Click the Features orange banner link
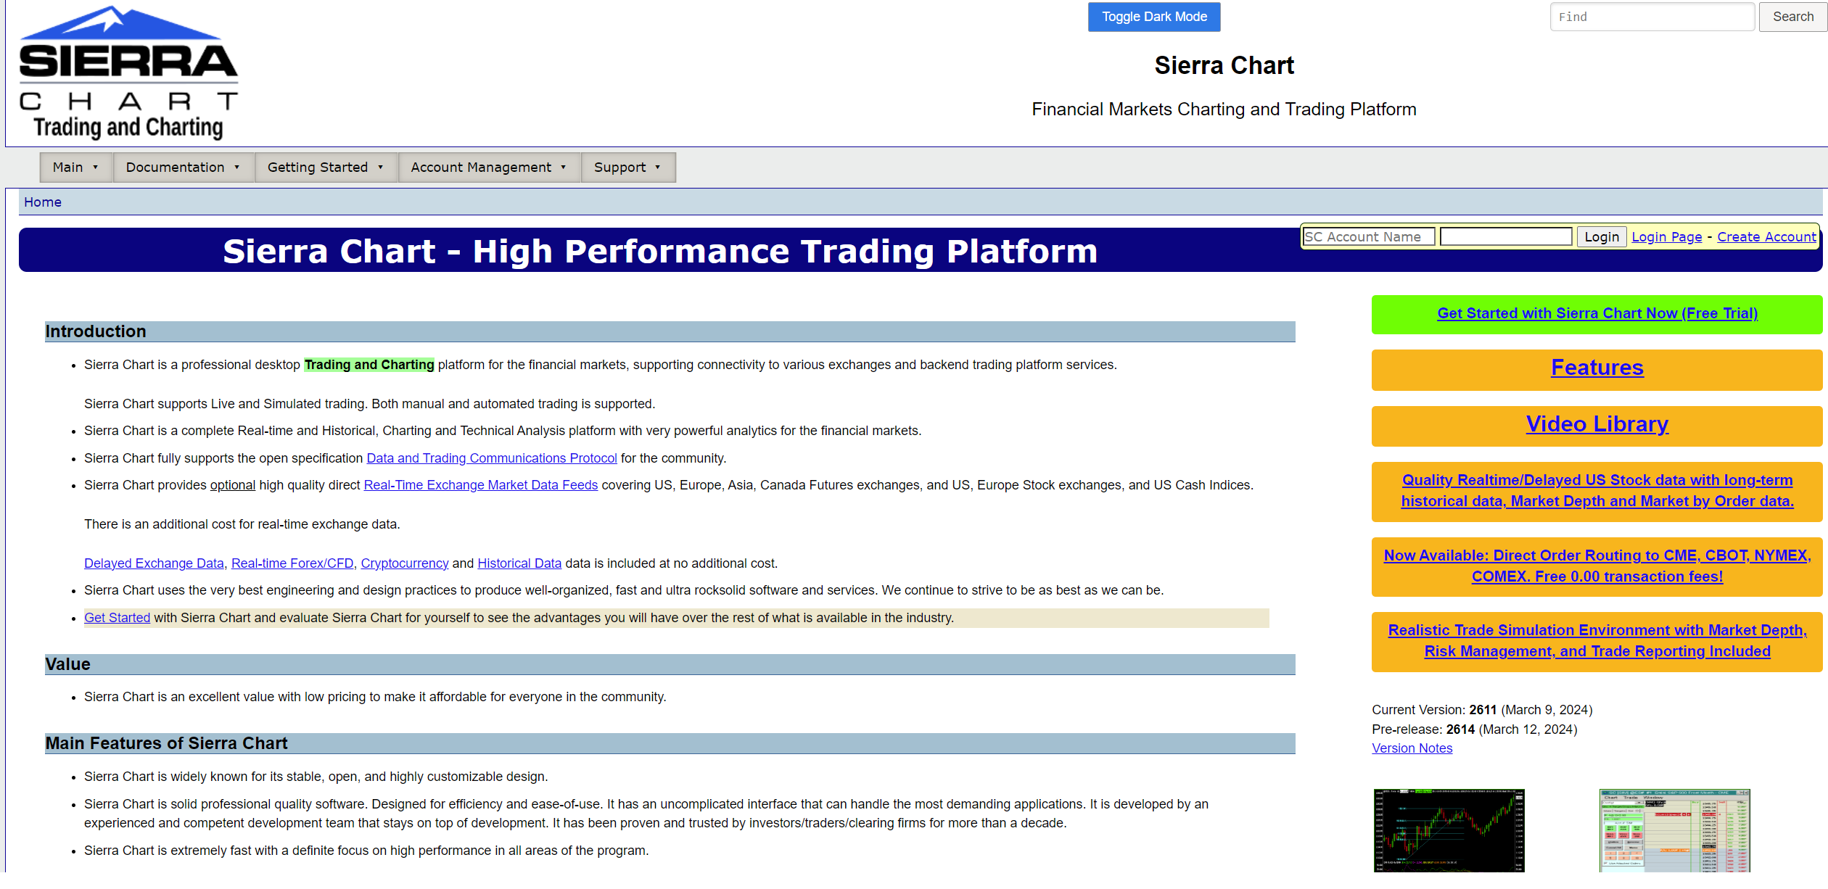 (x=1597, y=368)
